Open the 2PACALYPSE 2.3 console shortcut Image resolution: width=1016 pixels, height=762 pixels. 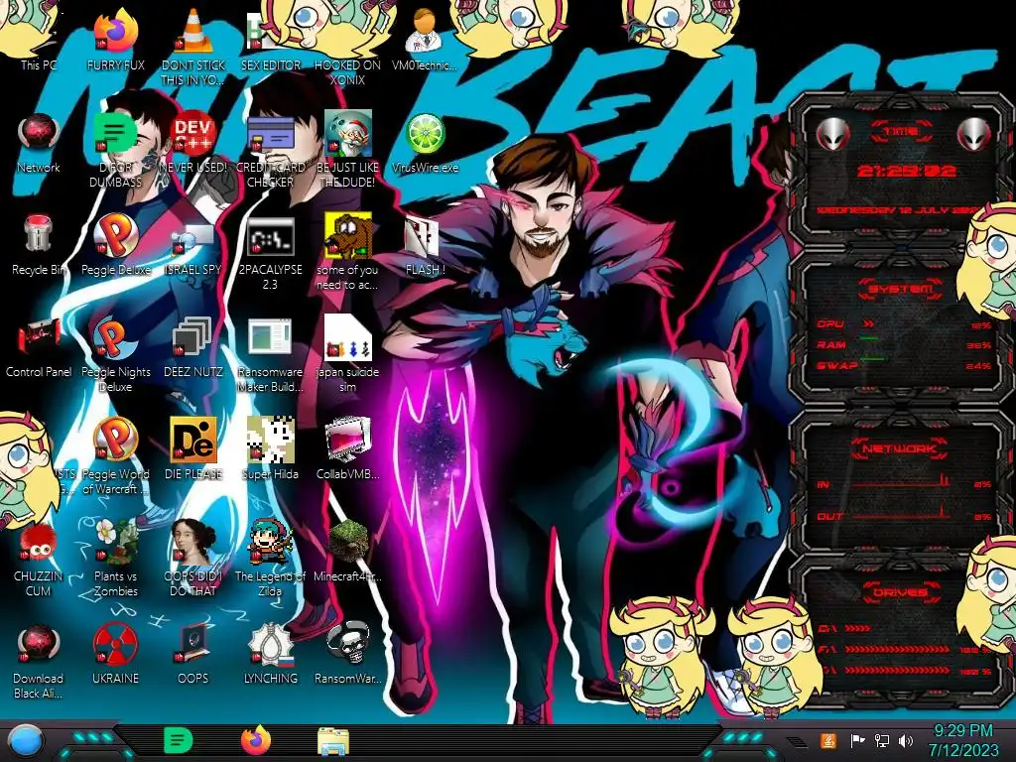click(270, 253)
